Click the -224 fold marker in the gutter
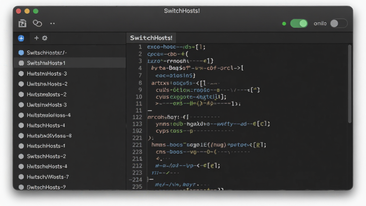The width and height of the screenshot is (366, 206). coord(135,180)
